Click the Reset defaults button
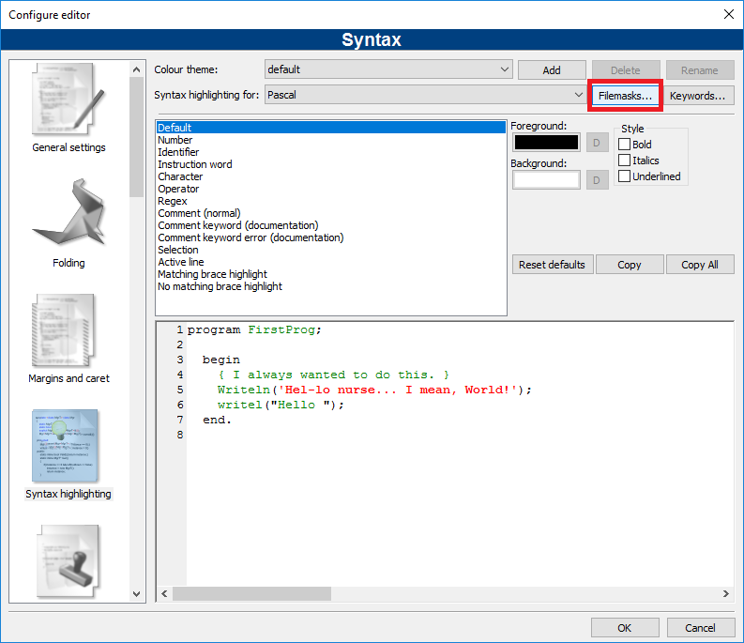 (x=552, y=265)
